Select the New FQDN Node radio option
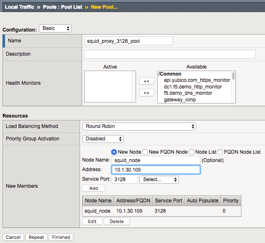265x243 pixels. tap(145, 152)
